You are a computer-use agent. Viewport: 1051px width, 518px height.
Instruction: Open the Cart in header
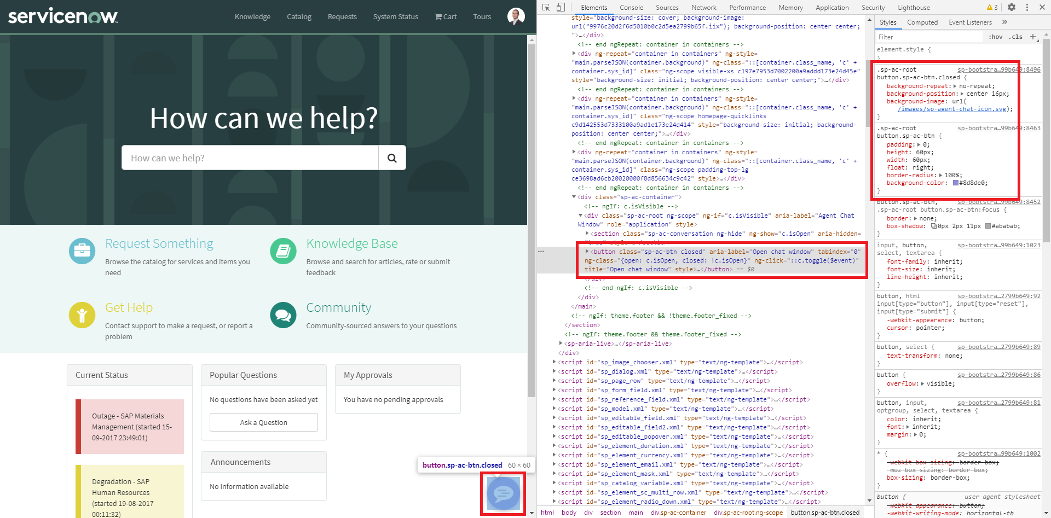pyautogui.click(x=446, y=16)
